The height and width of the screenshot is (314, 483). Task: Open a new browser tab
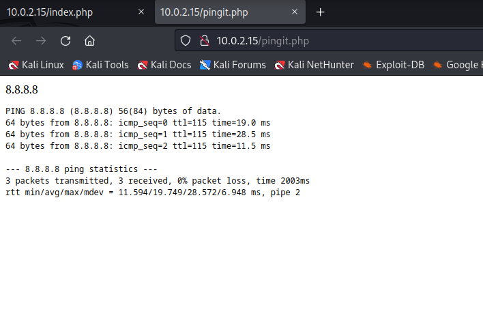[x=321, y=12]
